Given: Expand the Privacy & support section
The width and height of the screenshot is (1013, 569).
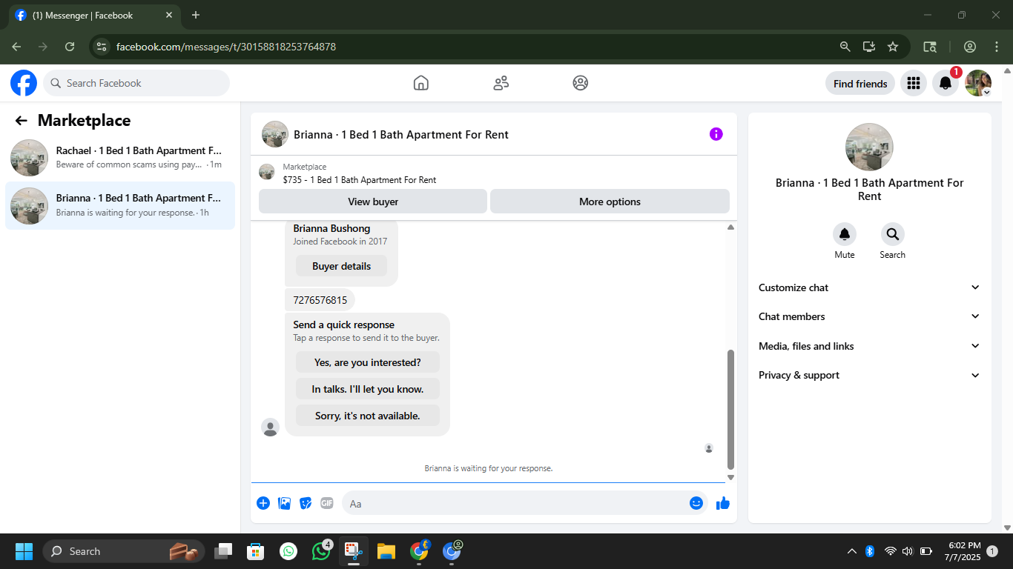Looking at the screenshot, I should tap(869, 375).
